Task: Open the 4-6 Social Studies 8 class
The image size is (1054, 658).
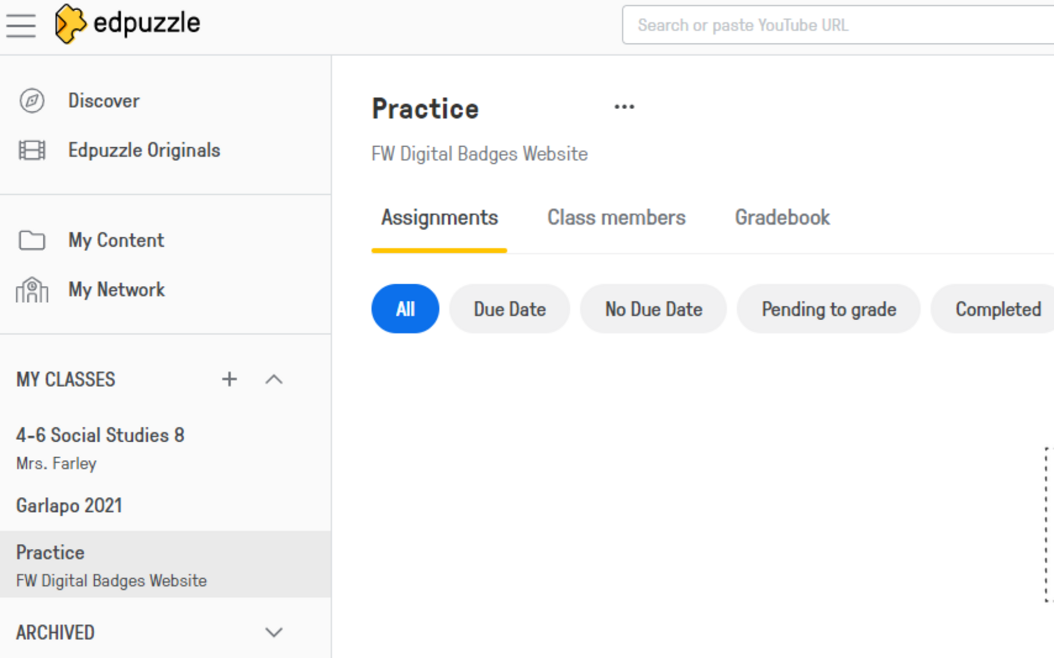Action: coord(100,436)
